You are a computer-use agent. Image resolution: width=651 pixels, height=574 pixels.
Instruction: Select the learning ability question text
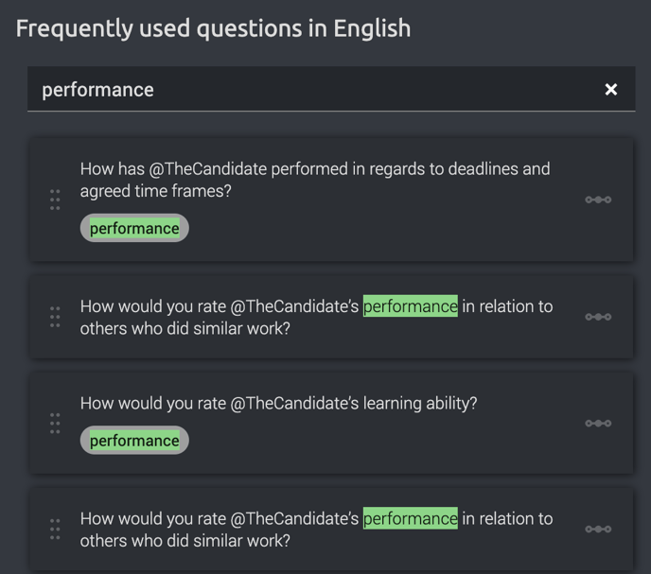278,403
